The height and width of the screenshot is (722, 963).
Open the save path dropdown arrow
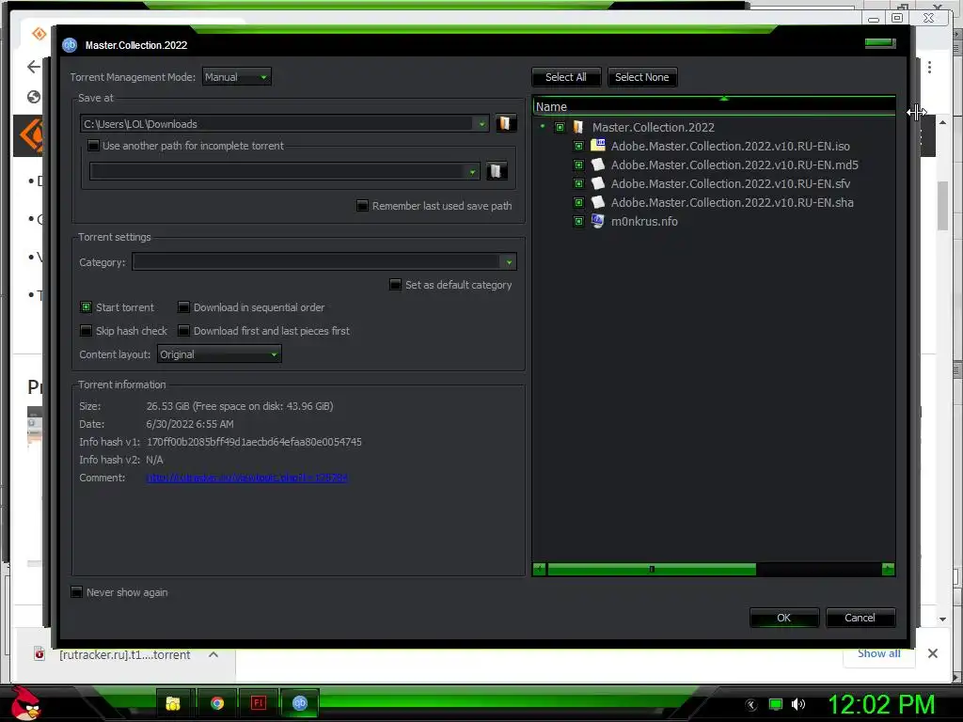pyautogui.click(x=481, y=124)
